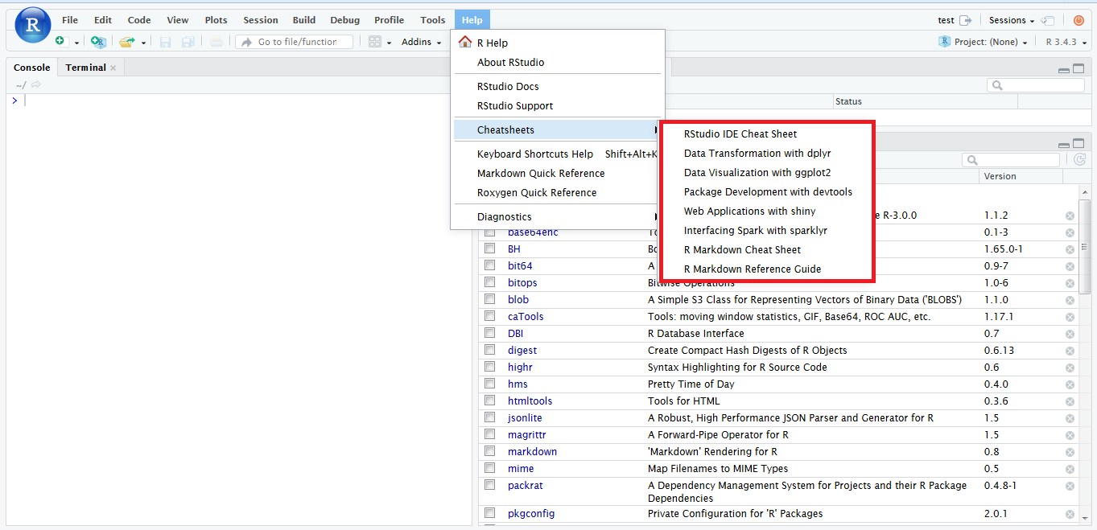Click the refresh icon in Packages pane
Image resolution: width=1097 pixels, height=530 pixels.
click(1079, 160)
